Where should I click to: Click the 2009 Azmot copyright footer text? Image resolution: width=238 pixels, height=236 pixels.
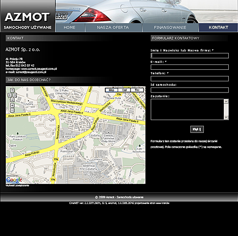tap(119, 197)
